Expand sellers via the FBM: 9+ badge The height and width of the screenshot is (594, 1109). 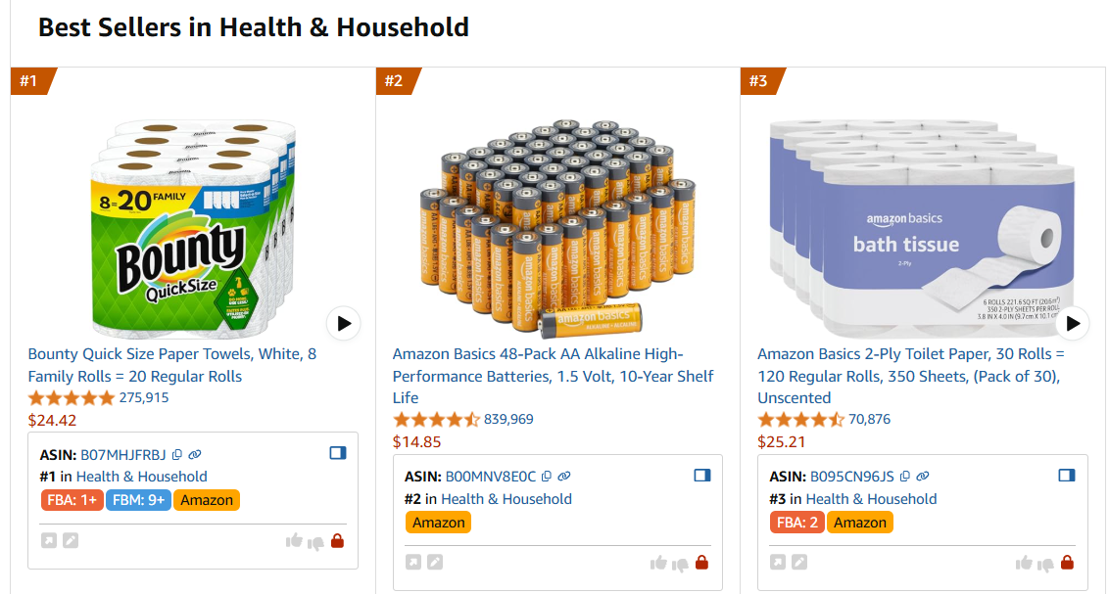(x=137, y=499)
